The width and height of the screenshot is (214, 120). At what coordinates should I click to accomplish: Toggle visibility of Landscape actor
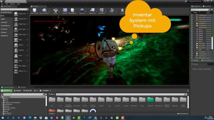point(192,52)
